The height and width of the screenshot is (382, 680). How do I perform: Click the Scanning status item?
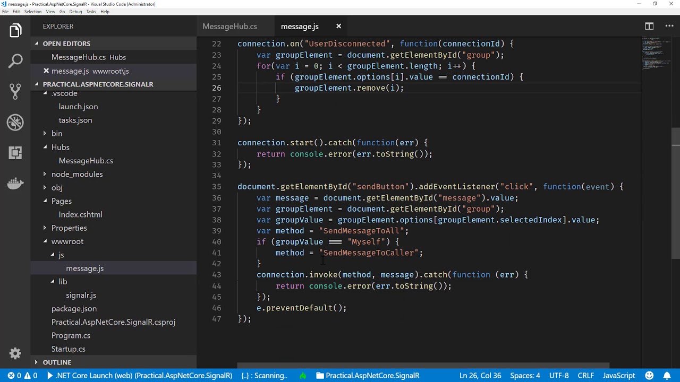coord(264,375)
